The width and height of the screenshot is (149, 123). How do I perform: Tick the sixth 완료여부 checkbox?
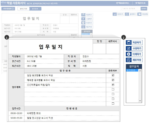pyautogui.click(x=113, y=99)
